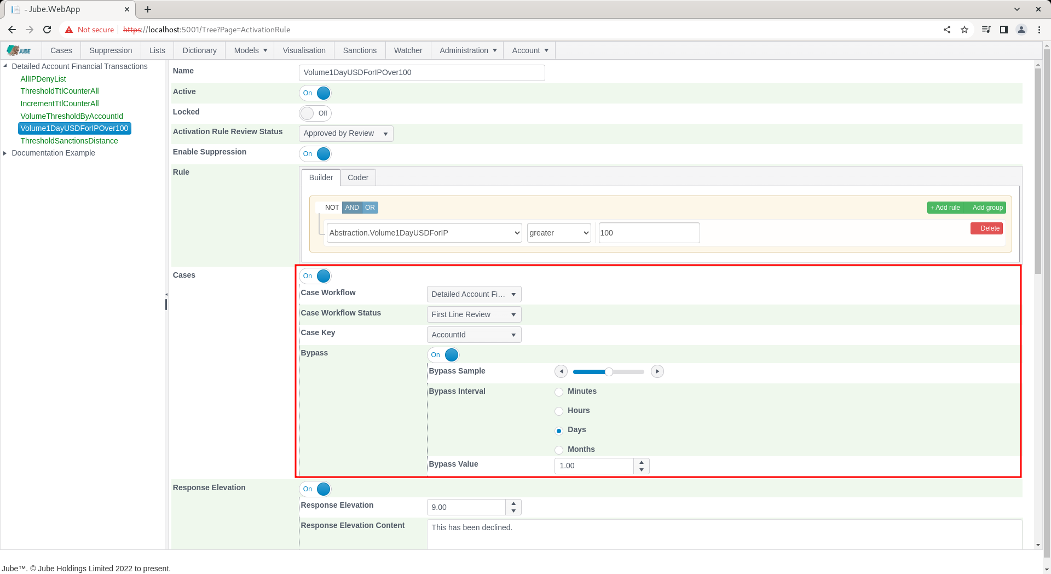
Task: Click the Add group button
Action: click(x=986, y=208)
